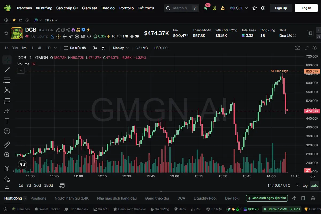Open chart settings gear in chart toolbar
The image size is (321, 214).
point(315,48)
